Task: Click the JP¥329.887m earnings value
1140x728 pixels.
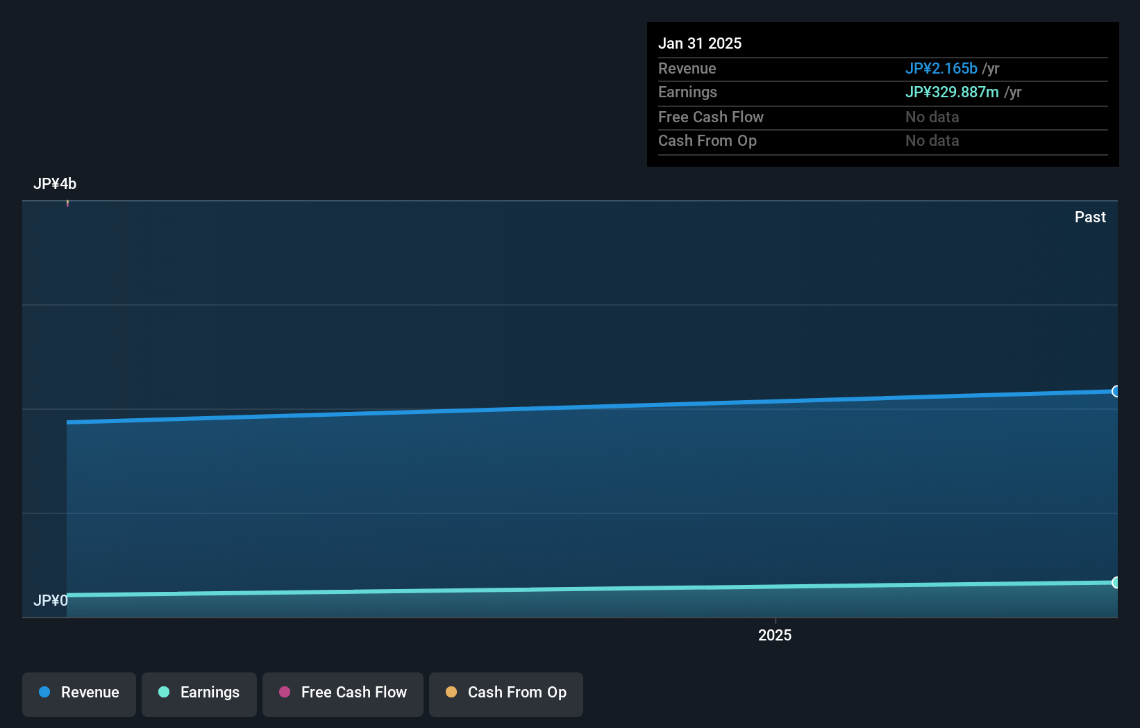Action: pyautogui.click(x=952, y=92)
